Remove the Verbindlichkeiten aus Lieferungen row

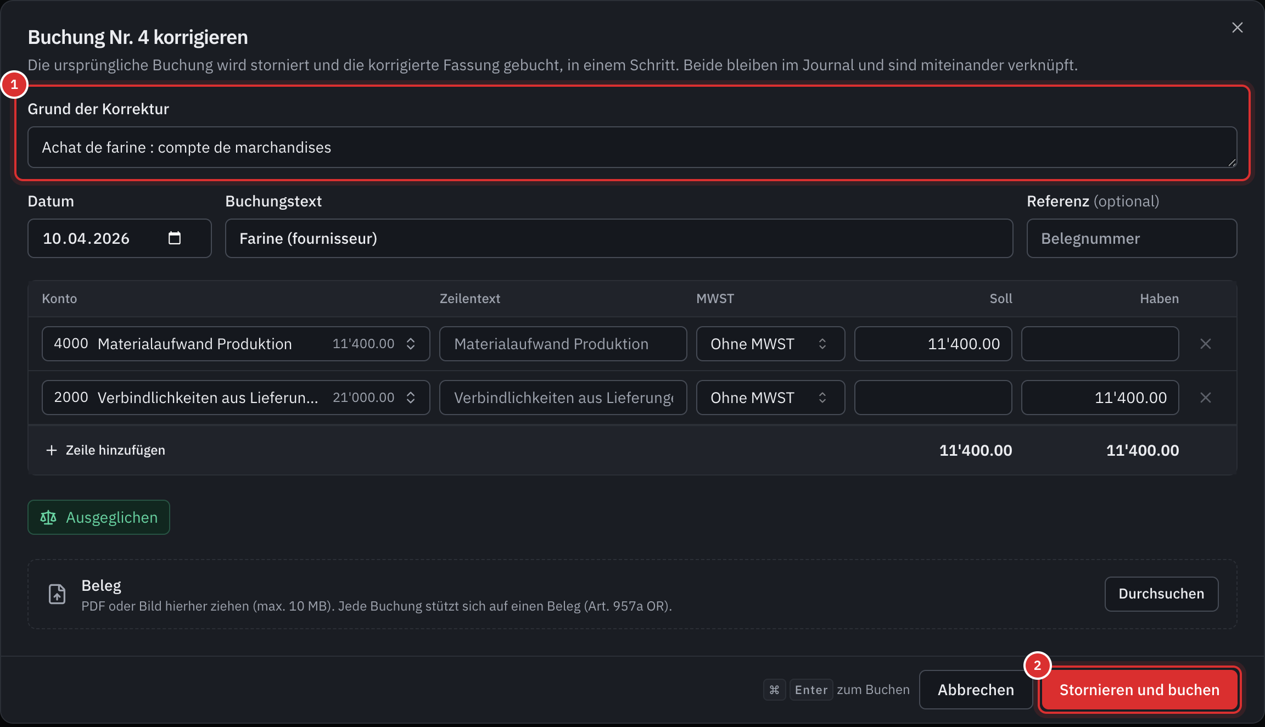coord(1206,398)
